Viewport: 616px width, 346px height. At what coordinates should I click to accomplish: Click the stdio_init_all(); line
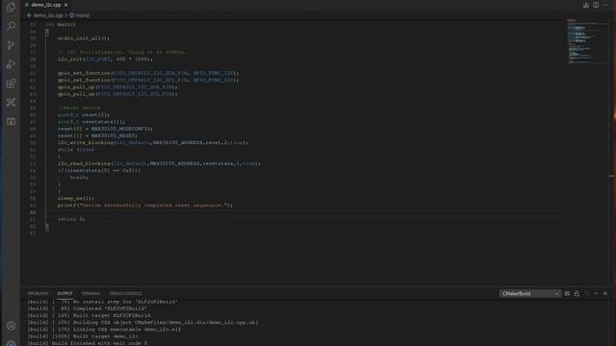[x=84, y=38]
